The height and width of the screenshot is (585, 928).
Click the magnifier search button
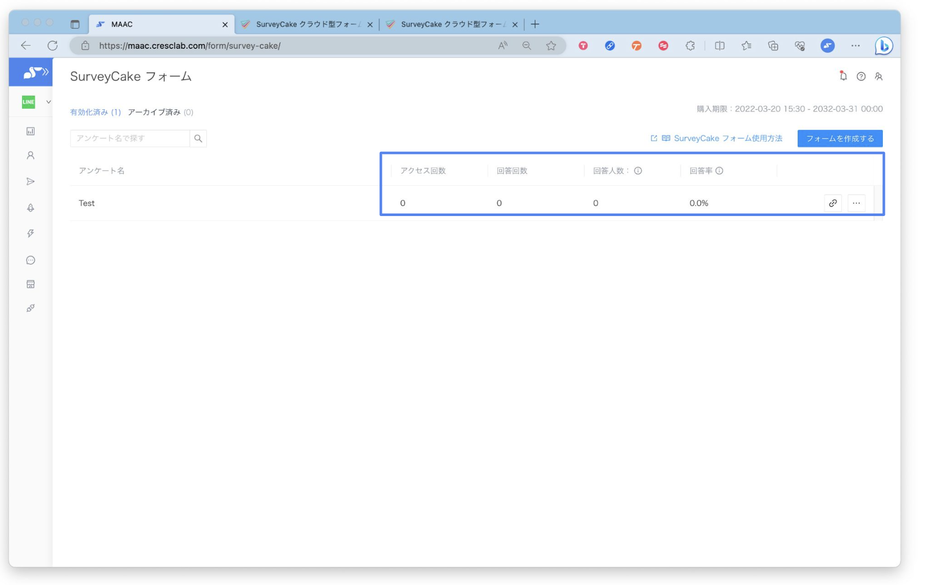[198, 139]
